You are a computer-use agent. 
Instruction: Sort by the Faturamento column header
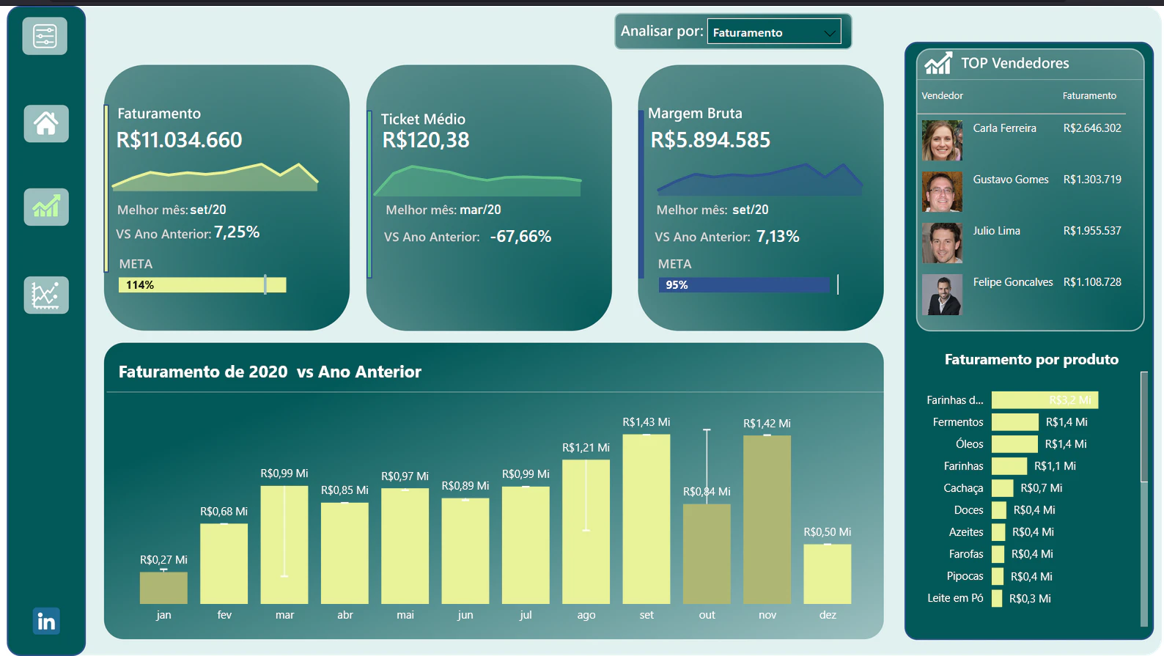tap(1089, 96)
